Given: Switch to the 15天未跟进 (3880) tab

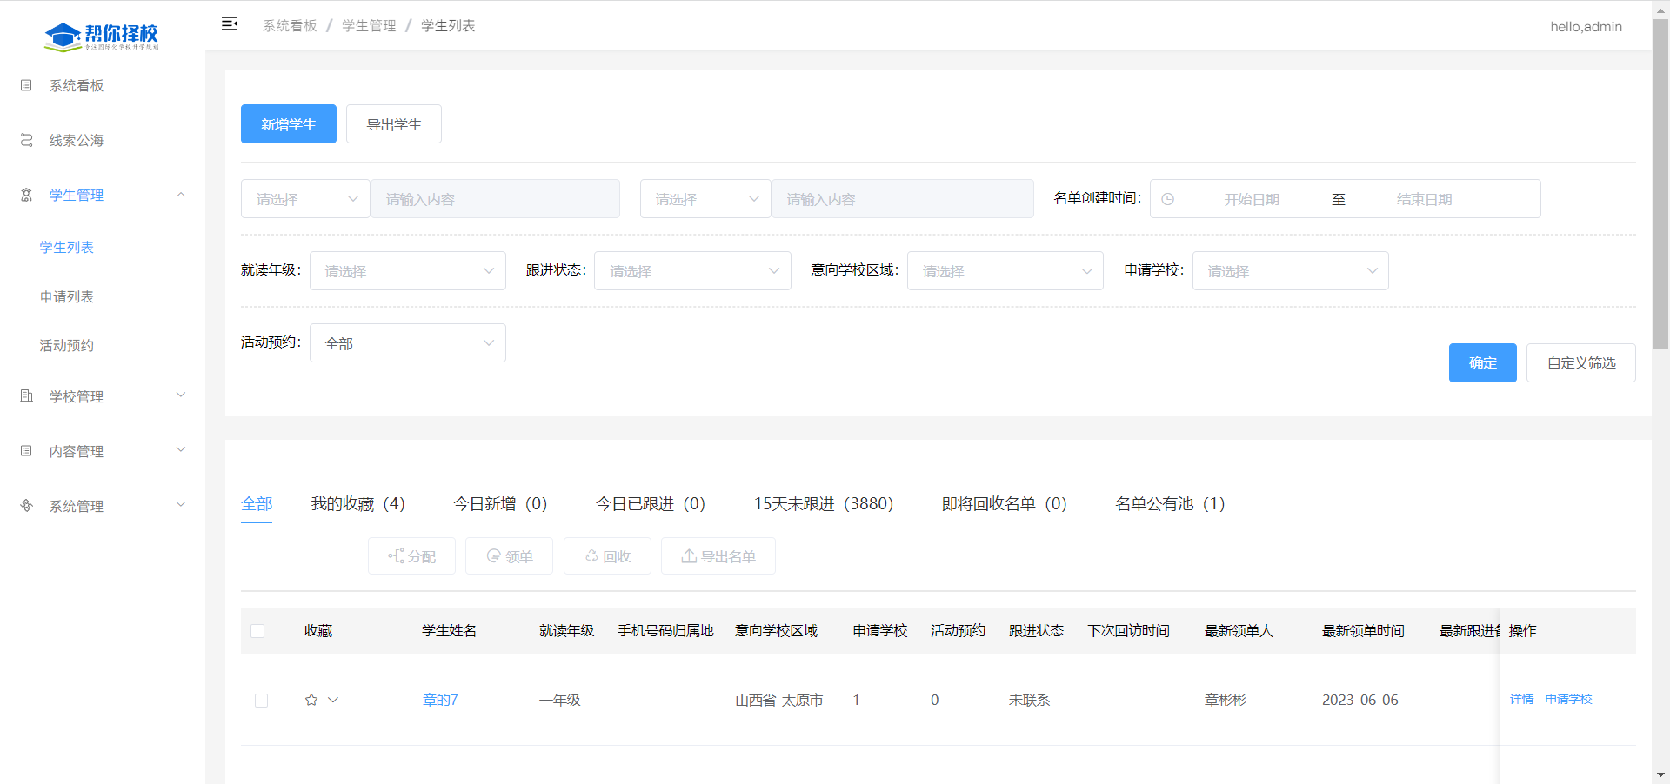Looking at the screenshot, I should pos(824,504).
